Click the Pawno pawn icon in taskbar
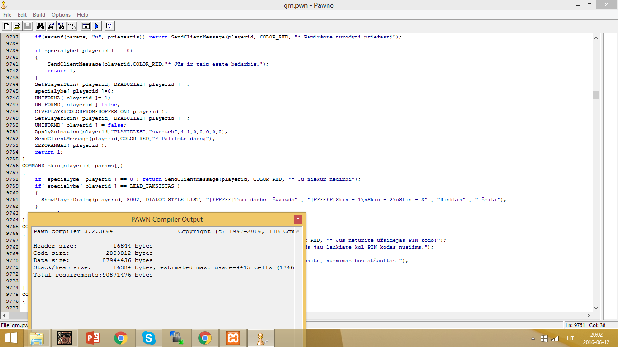The width and height of the screenshot is (618, 347). 261,338
